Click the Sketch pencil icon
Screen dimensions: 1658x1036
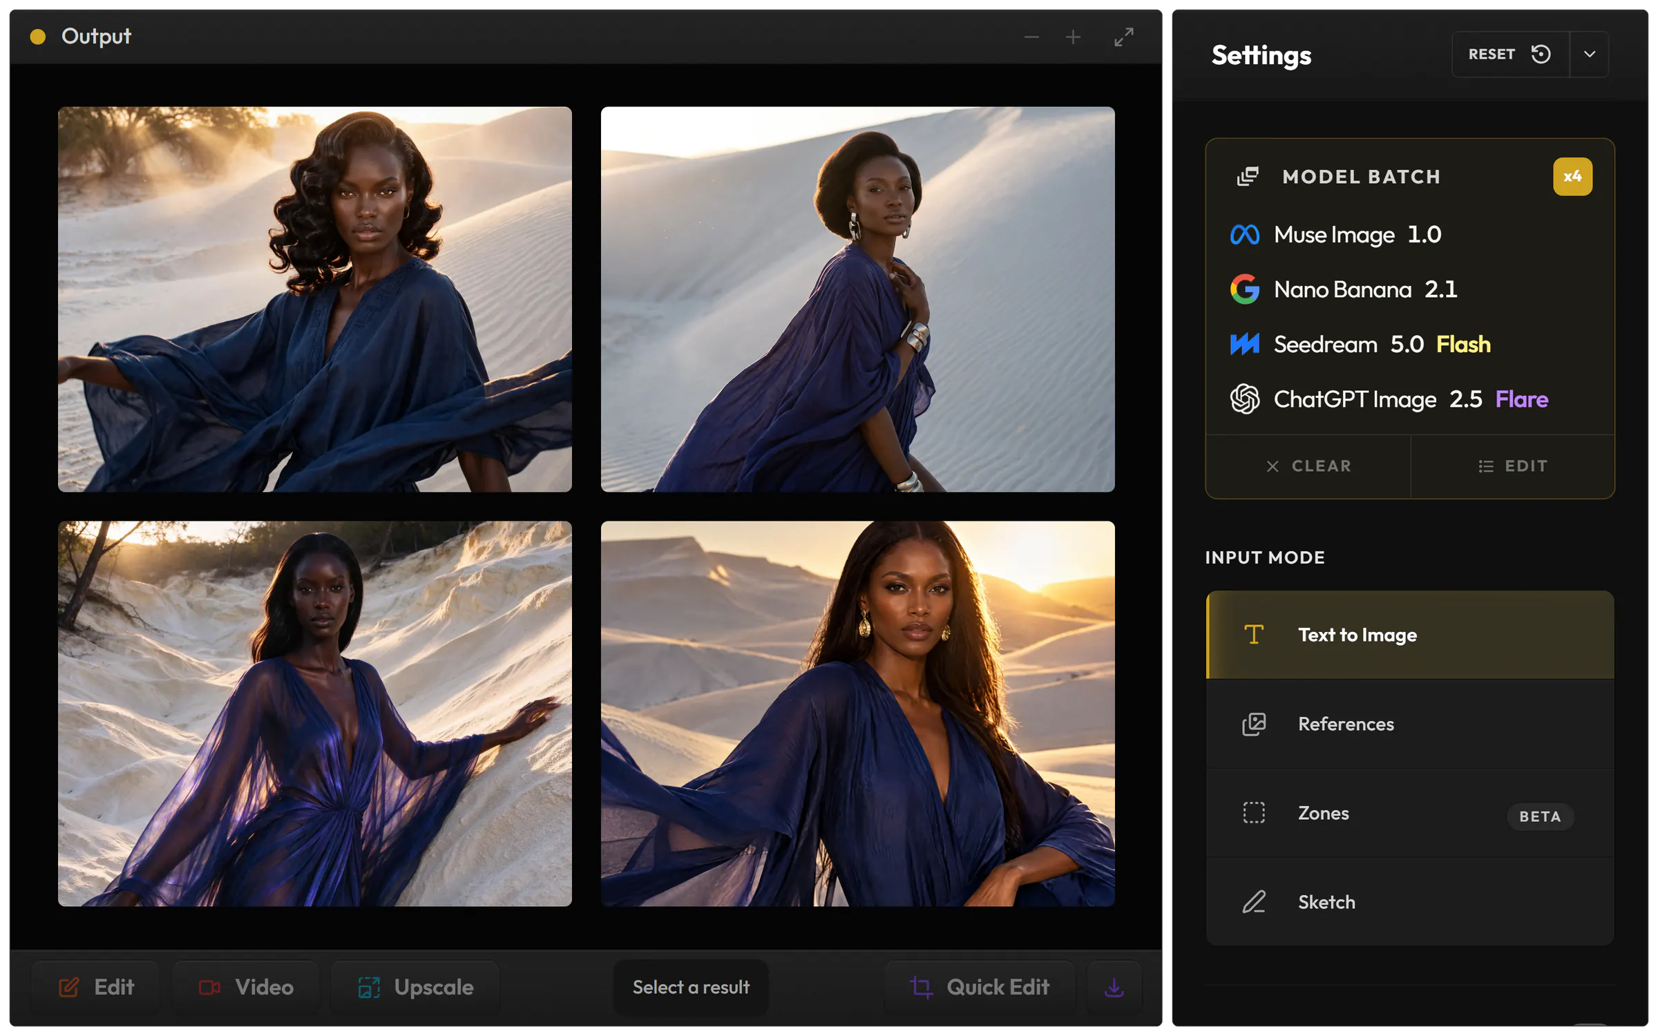pyautogui.click(x=1254, y=902)
